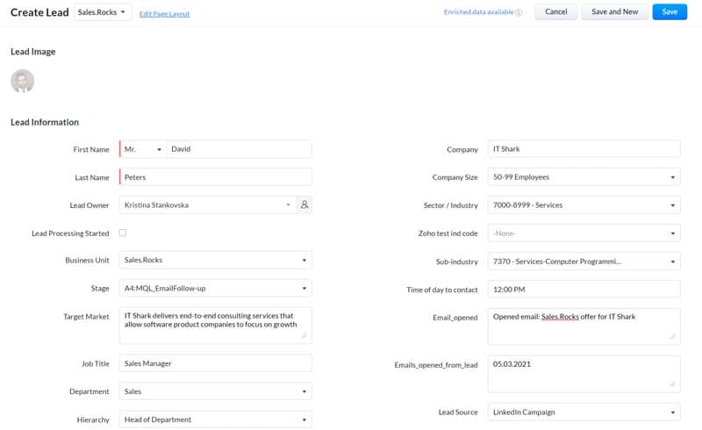Click the Time of day to contact field
This screenshot has width=702, height=430.
pos(584,289)
